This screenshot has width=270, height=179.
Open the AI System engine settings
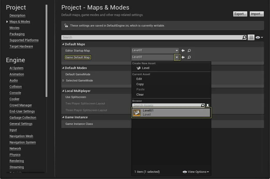(x=17, y=68)
